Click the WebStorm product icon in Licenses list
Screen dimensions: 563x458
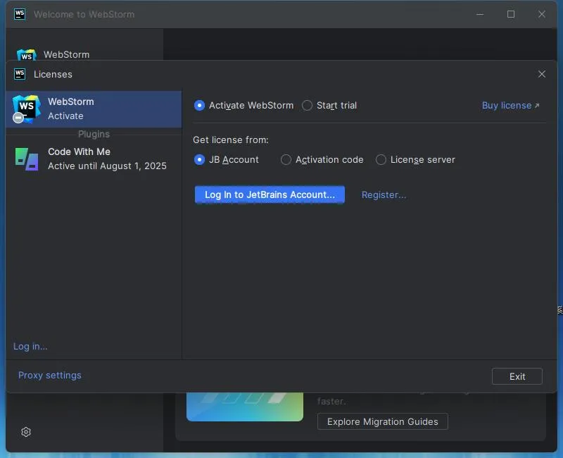[x=26, y=109]
